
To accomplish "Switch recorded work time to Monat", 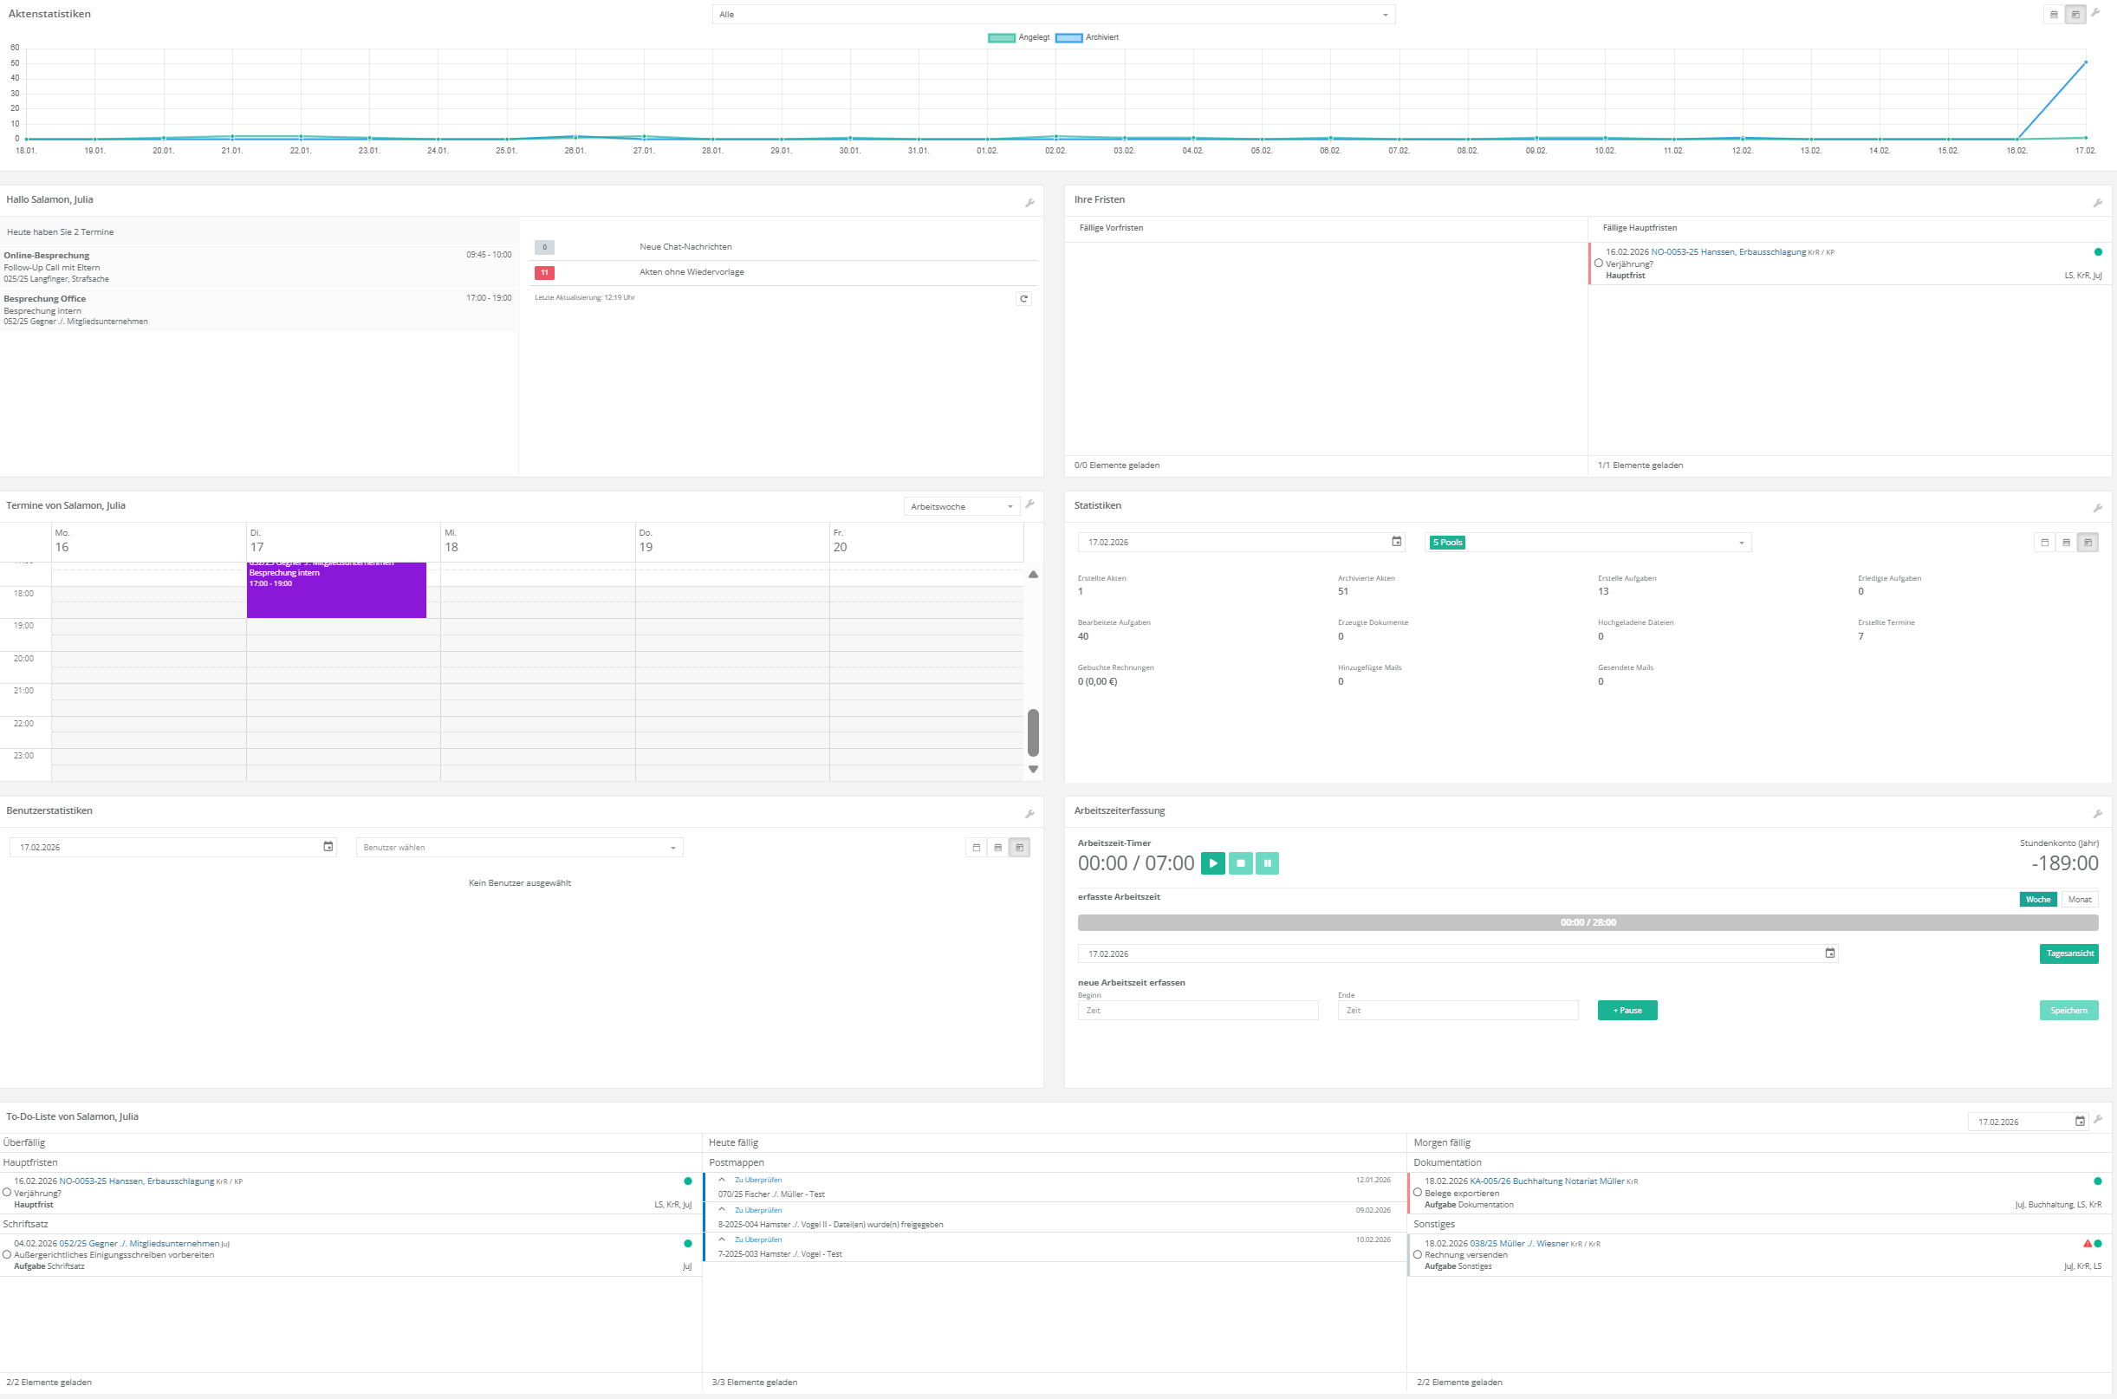I will click(x=2079, y=900).
